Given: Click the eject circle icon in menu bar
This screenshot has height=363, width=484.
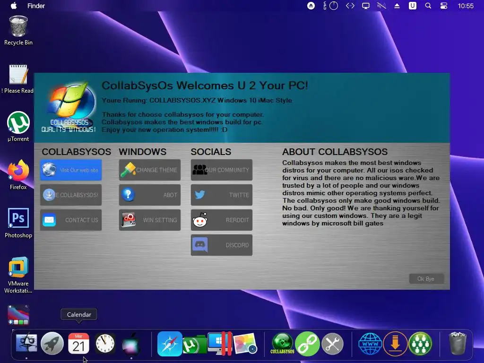Looking at the screenshot, I should 311,6.
